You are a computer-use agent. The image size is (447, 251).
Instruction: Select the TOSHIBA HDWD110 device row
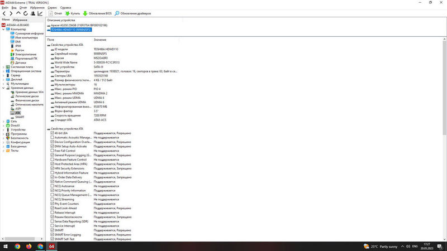click(x=71, y=30)
